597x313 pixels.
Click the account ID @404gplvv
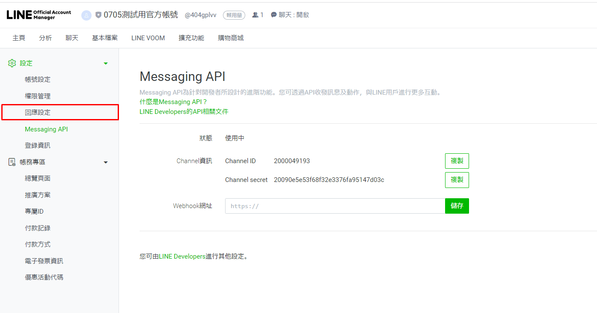coord(201,15)
